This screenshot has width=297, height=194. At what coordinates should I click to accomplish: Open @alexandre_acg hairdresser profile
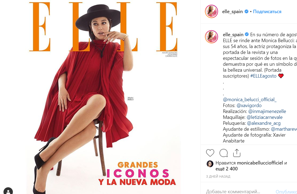(x=264, y=123)
